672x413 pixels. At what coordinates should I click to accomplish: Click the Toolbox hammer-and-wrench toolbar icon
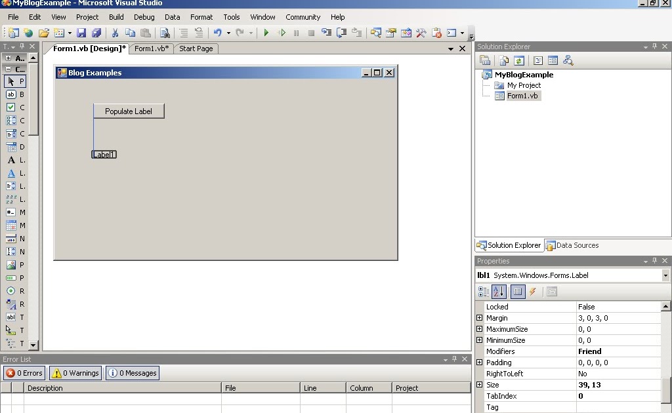click(421, 33)
